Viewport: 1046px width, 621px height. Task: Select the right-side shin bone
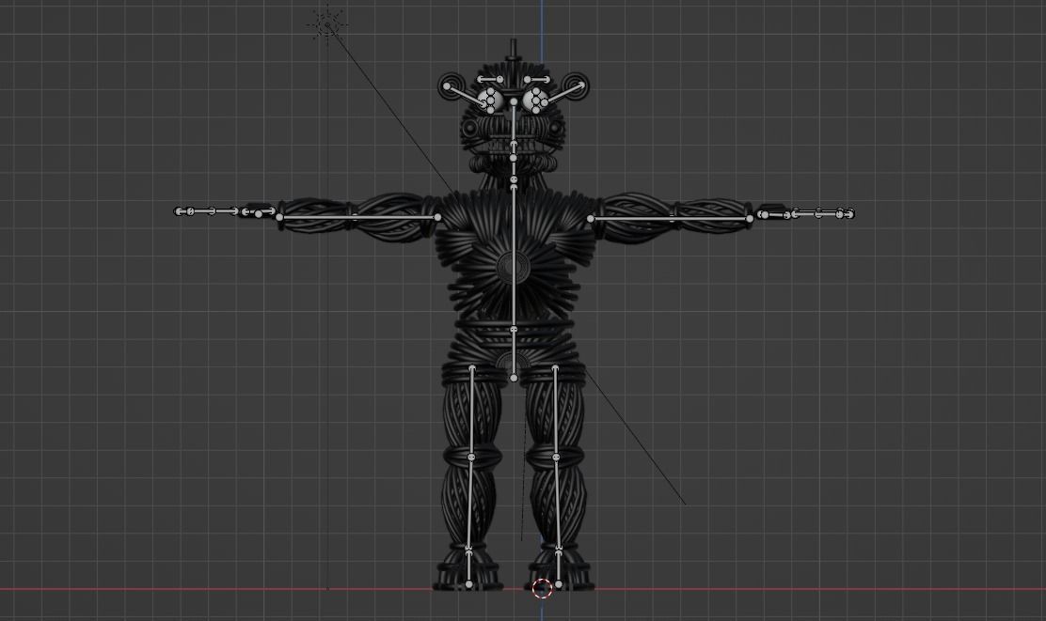click(x=558, y=503)
